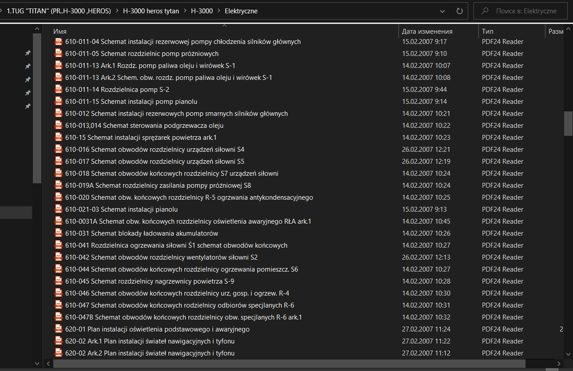Sort files by Тип column header

[487, 32]
